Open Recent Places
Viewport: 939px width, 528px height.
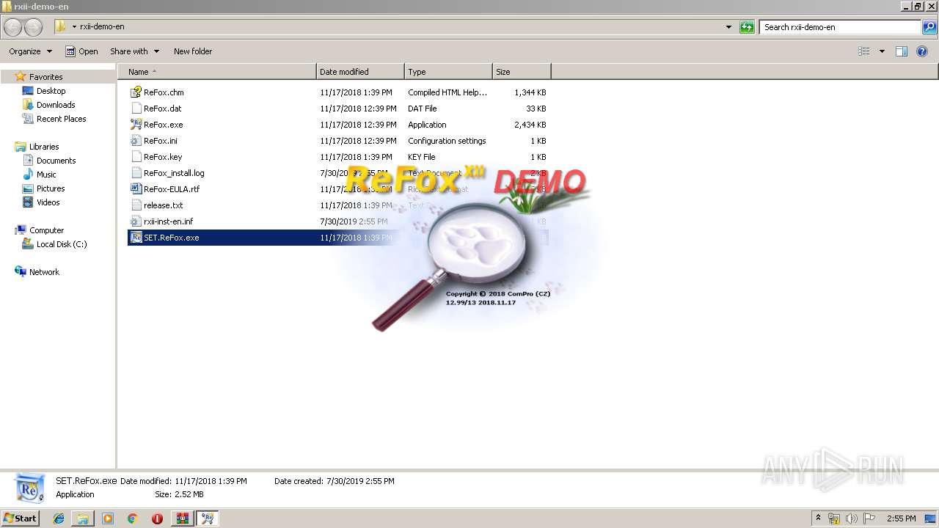click(x=61, y=119)
